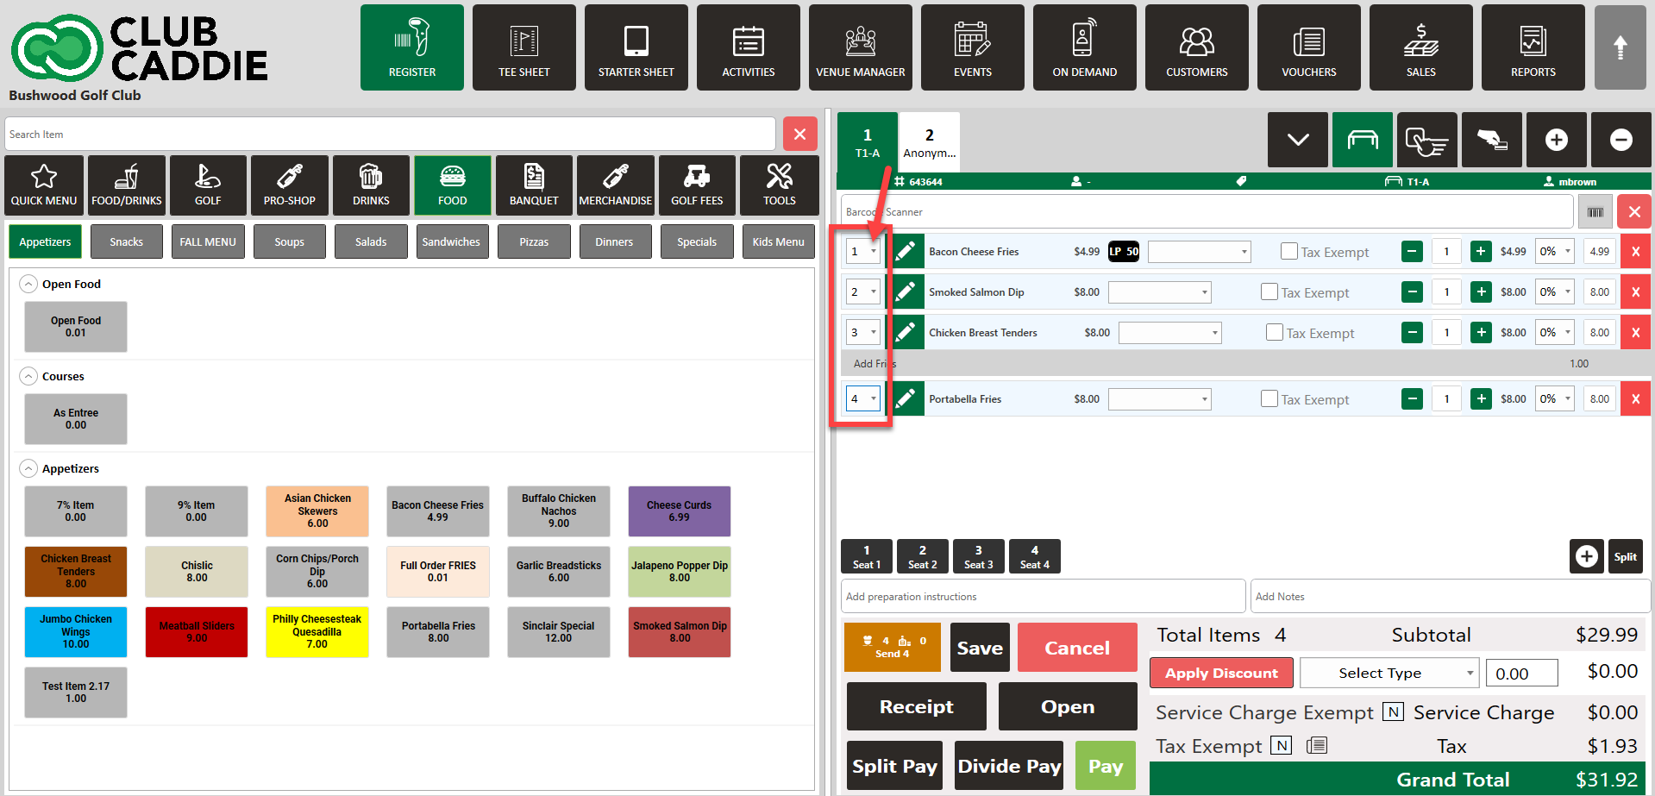The image size is (1655, 796).
Task: Click the table icon in order toolbar
Action: 1363,140
